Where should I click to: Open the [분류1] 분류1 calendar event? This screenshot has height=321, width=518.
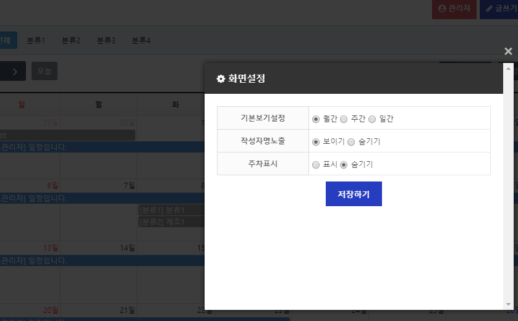(x=170, y=211)
